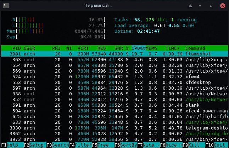Viewport: 229px width, 148px height.
Task: Sort by the PRI column header
Action: pyautogui.click(x=56, y=48)
